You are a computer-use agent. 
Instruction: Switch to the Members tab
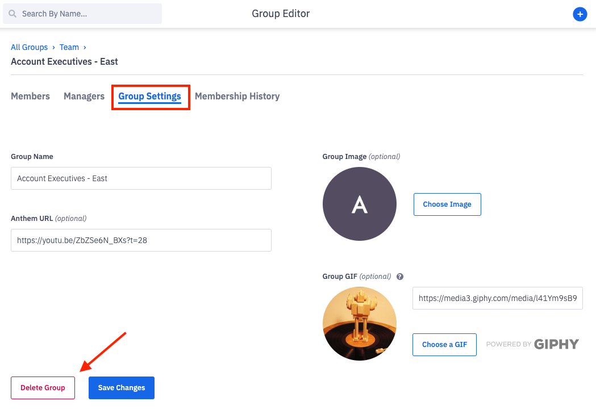coord(30,96)
